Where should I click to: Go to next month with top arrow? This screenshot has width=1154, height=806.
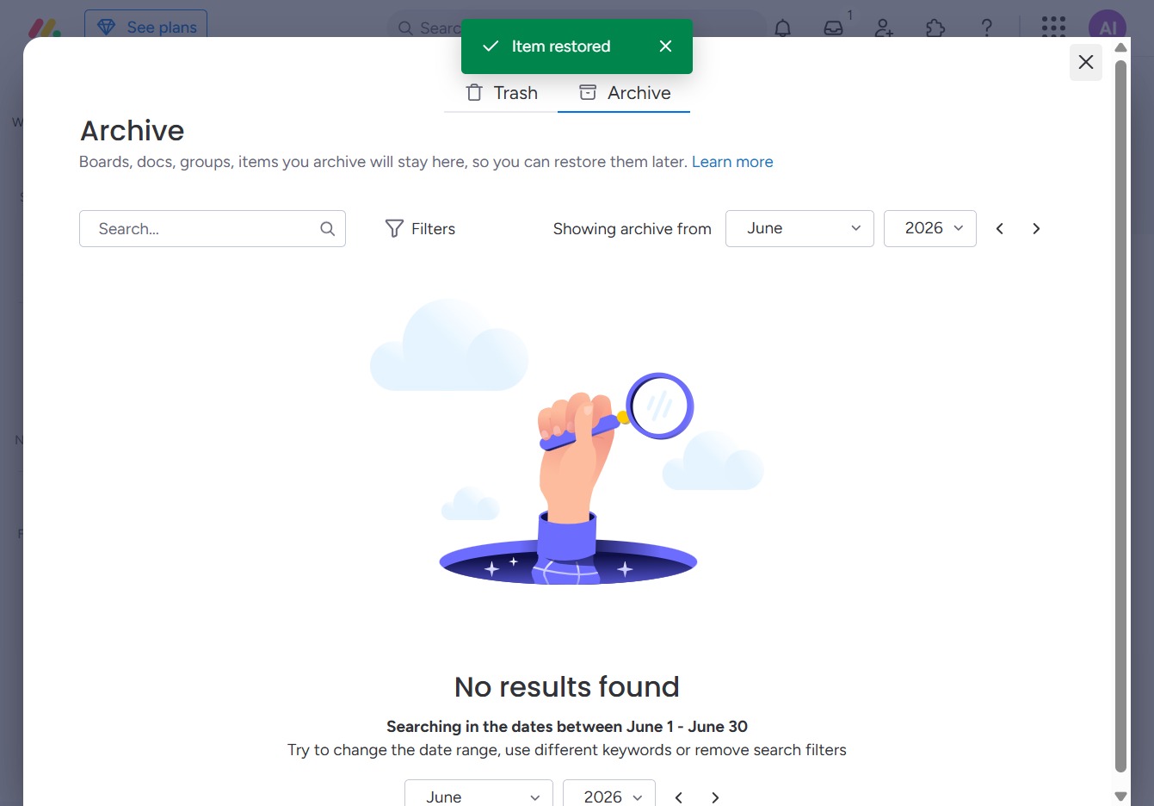point(1036,228)
